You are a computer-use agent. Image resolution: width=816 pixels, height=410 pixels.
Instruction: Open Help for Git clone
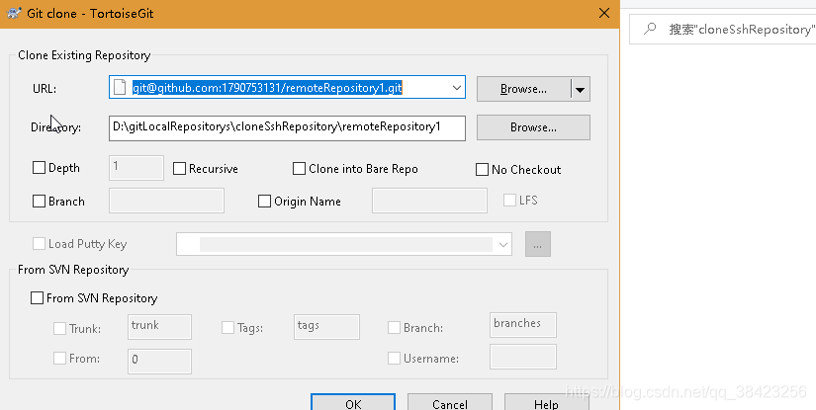pos(546,402)
